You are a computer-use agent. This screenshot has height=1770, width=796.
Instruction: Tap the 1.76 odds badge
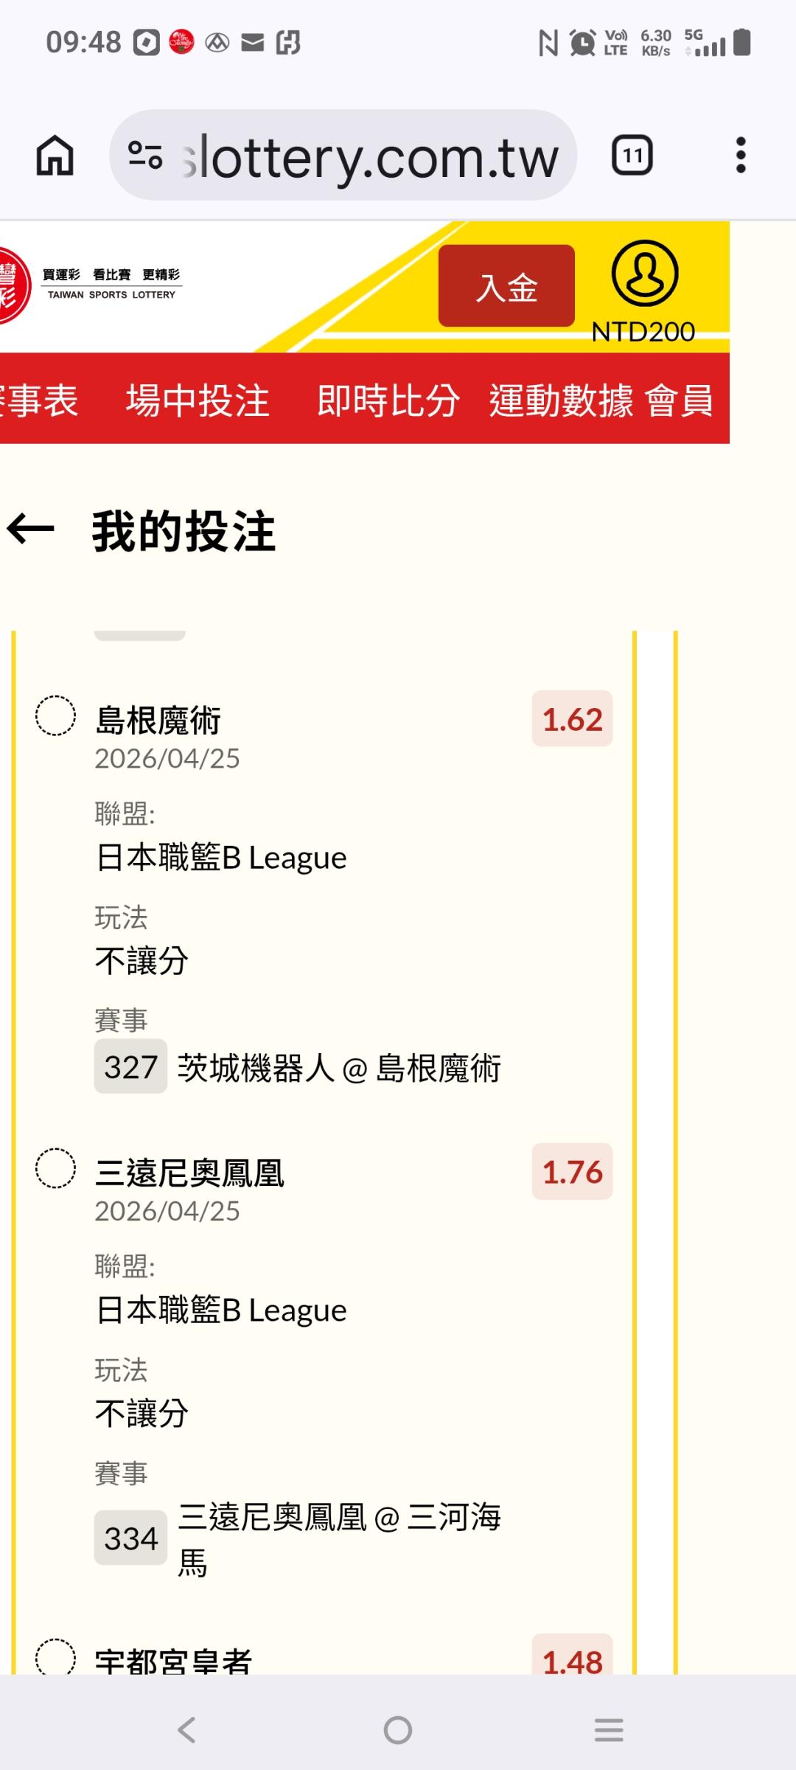(x=572, y=1172)
